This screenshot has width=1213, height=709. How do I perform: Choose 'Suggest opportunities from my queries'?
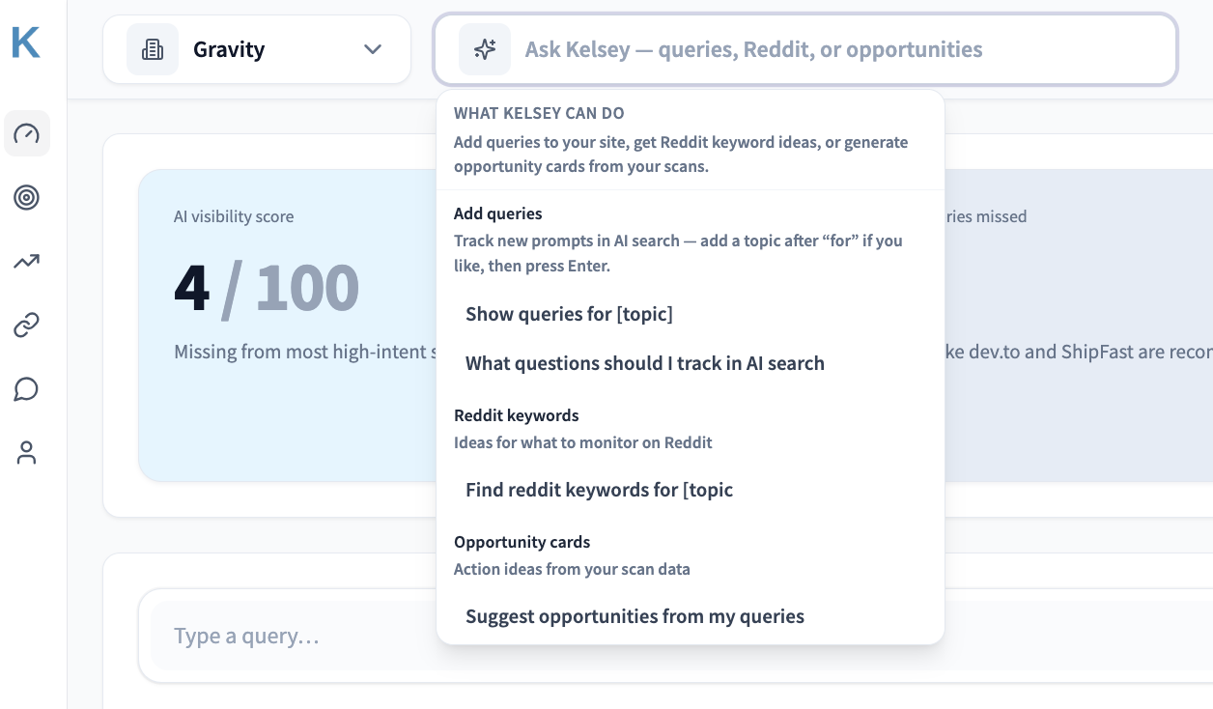635,616
